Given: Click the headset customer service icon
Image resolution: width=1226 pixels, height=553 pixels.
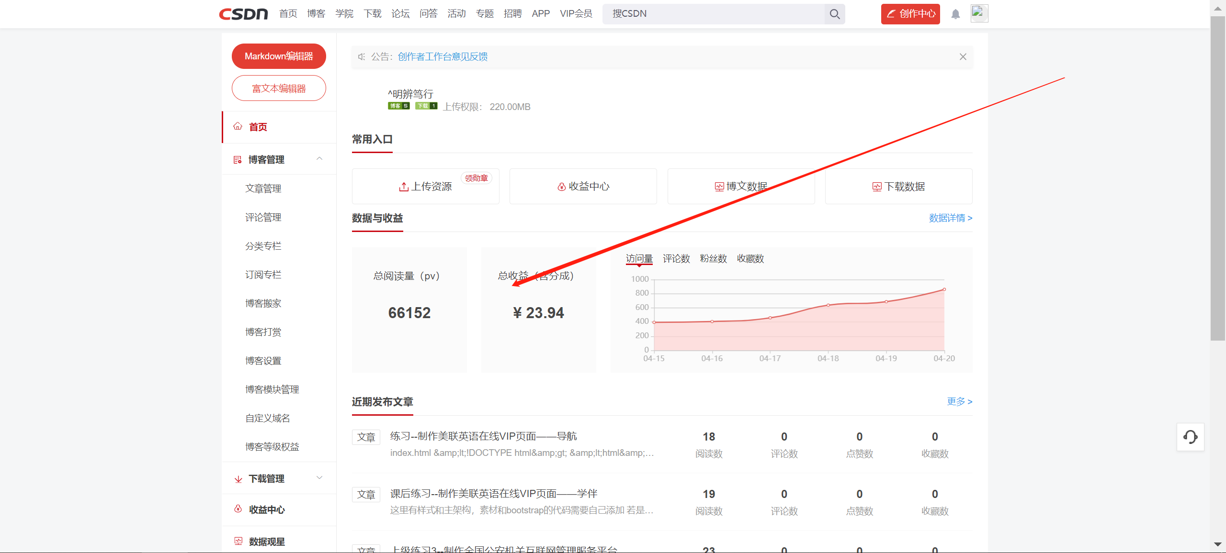Looking at the screenshot, I should [1190, 437].
